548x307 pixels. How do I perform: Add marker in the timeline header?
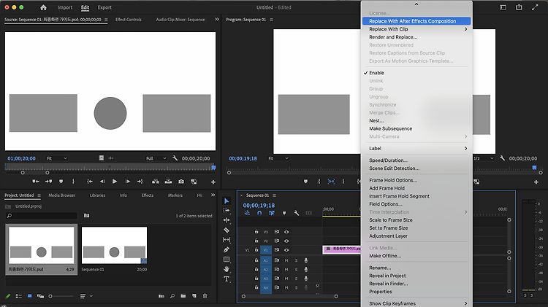pos(284,213)
